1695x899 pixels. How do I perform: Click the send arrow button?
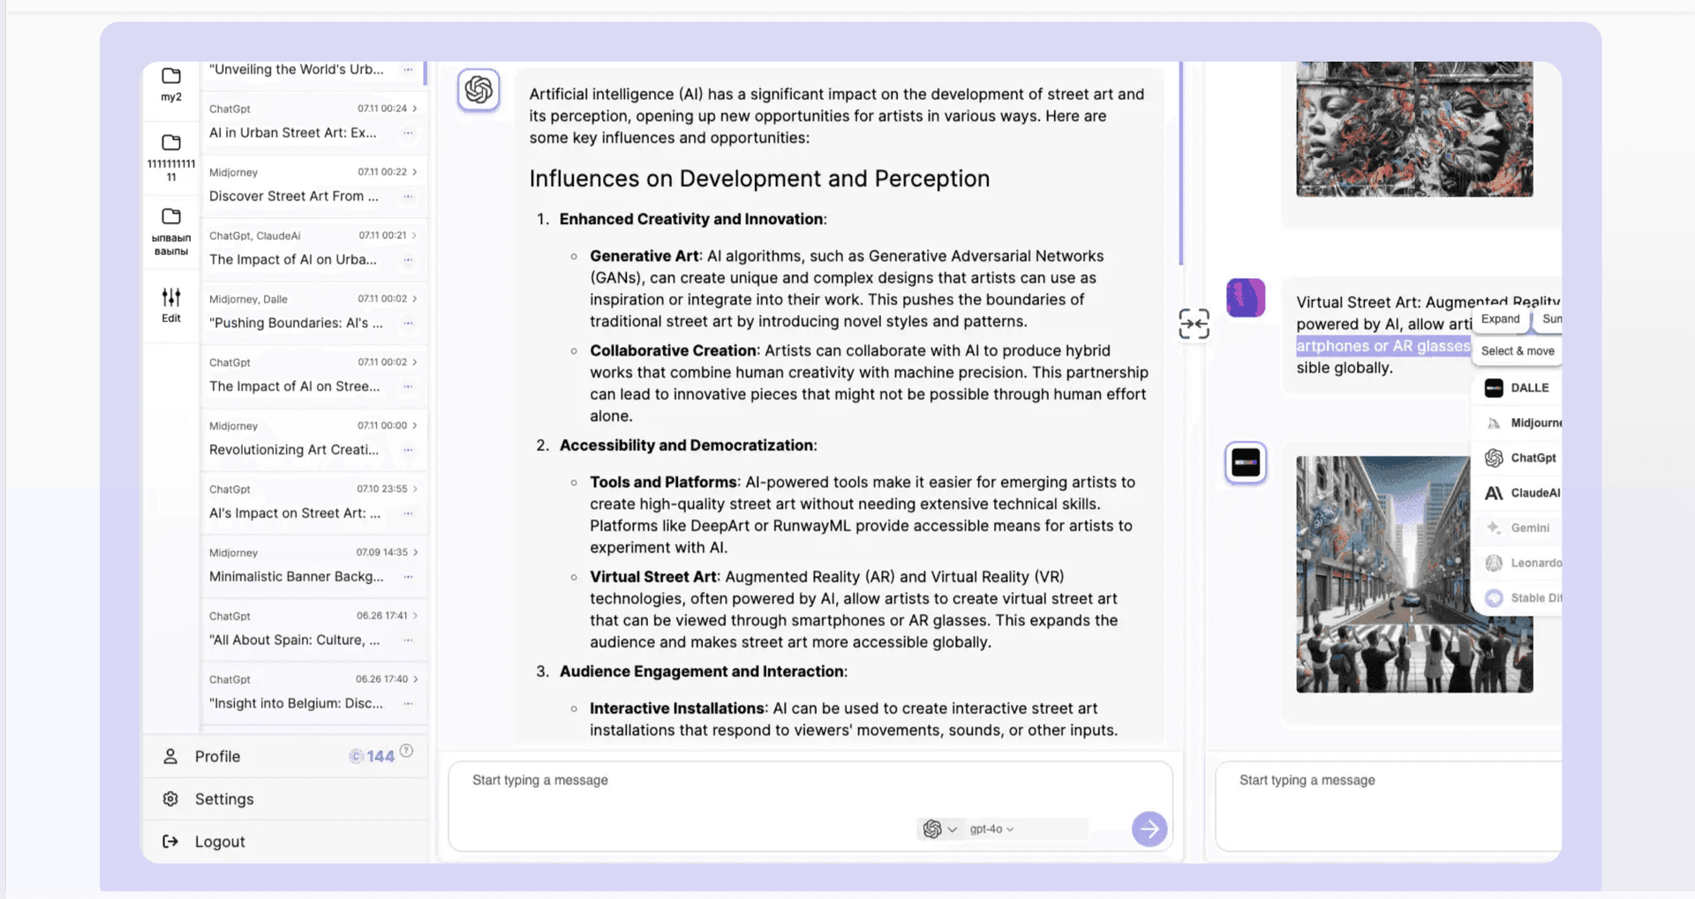[x=1149, y=828]
